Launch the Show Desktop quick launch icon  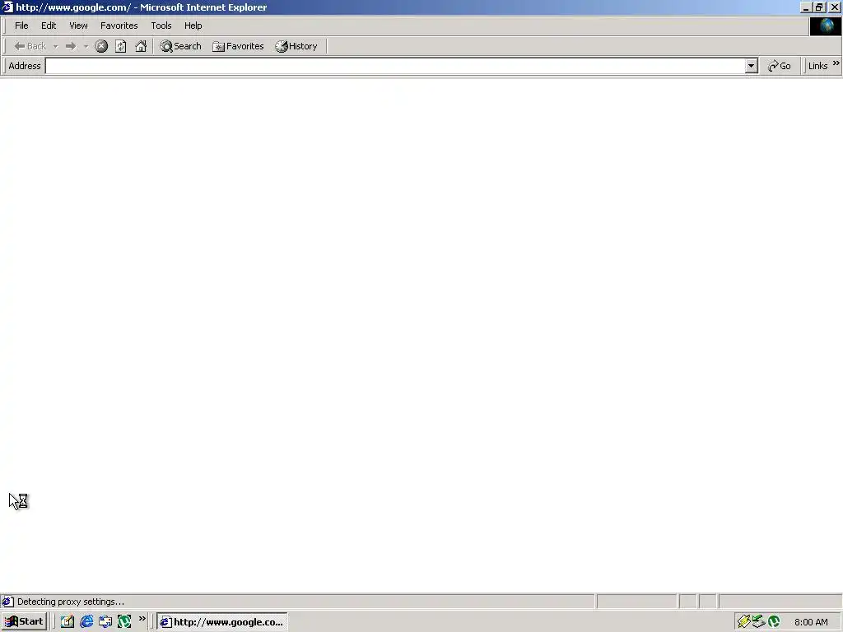68,622
